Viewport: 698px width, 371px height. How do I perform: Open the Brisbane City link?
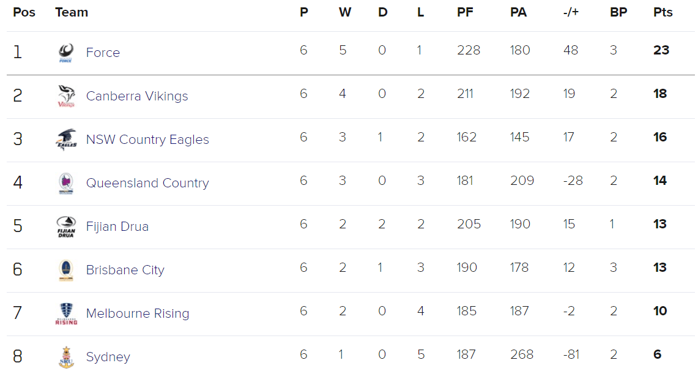click(125, 270)
